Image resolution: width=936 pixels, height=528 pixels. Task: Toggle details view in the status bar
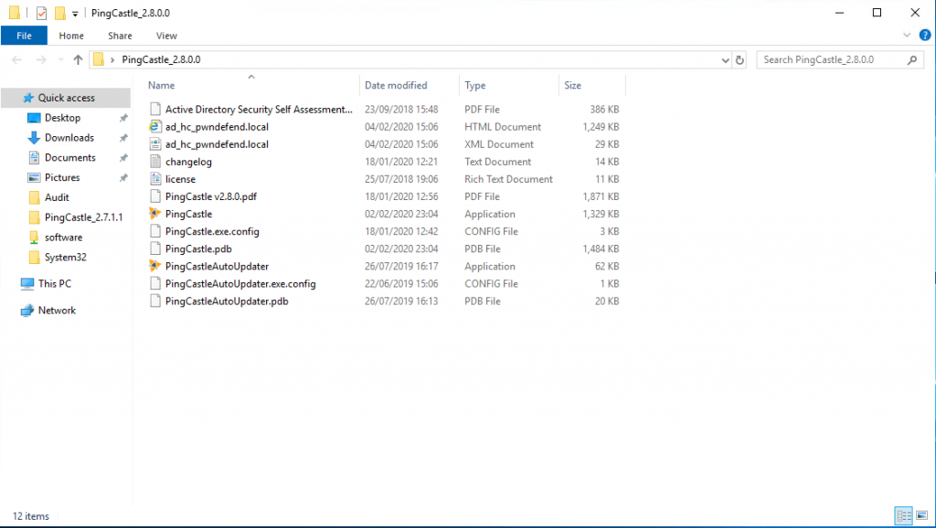point(903,516)
